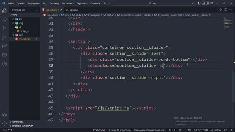This screenshot has width=235, height=132.
Task: Close the index.html tab
Action: tap(61, 10)
